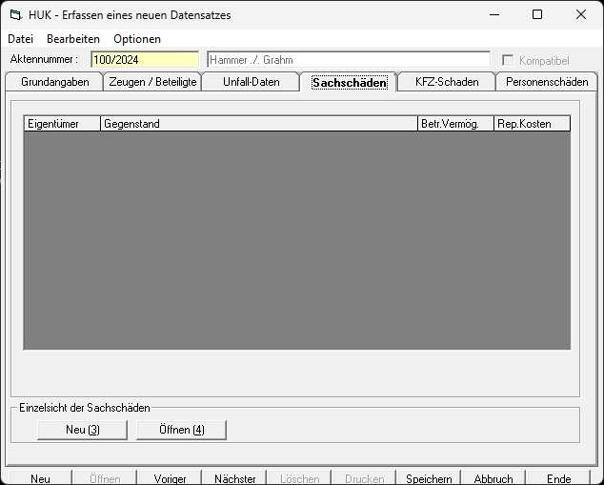Switch to the Grundangaben tab
This screenshot has height=485, width=604.
[54, 82]
